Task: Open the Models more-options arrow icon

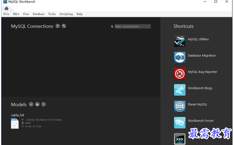Action: point(44,104)
